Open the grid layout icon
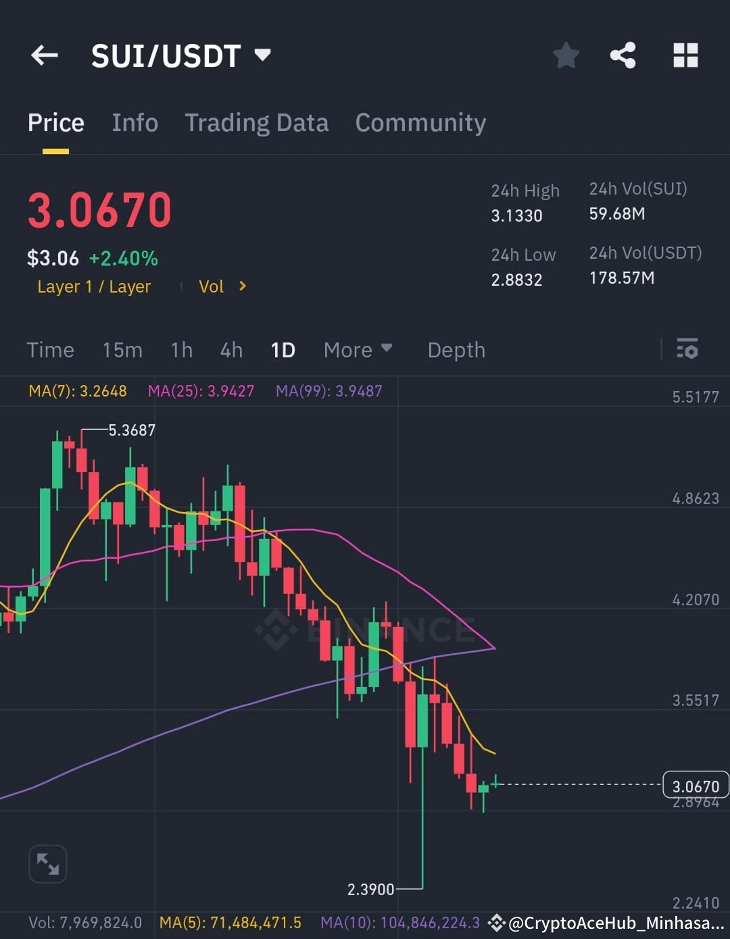The width and height of the screenshot is (730, 939). pyautogui.click(x=685, y=55)
